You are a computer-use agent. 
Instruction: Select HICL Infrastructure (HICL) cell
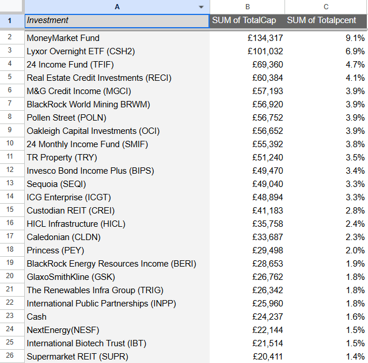coord(117,224)
